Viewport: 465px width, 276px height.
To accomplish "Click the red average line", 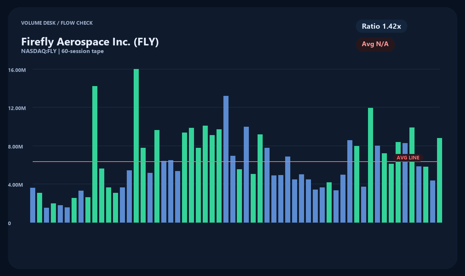I will pyautogui.click(x=236, y=162).
